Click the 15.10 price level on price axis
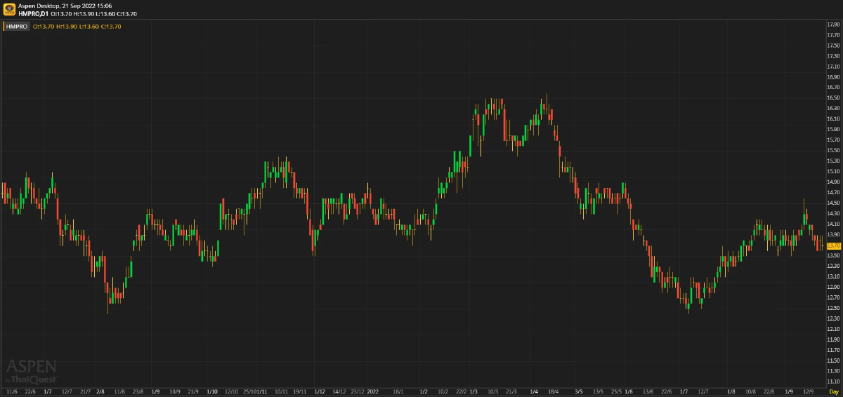 pos(834,172)
